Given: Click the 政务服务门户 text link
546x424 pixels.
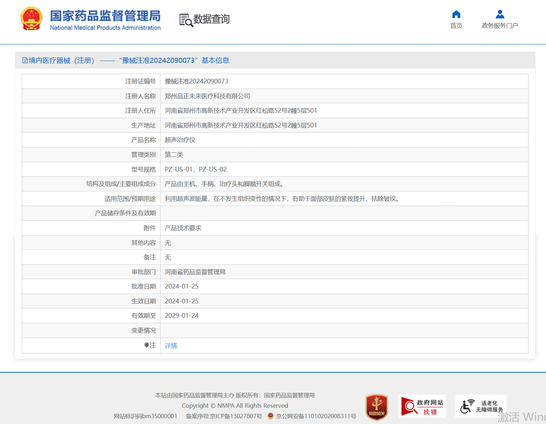Looking at the screenshot, I should pos(500,26).
